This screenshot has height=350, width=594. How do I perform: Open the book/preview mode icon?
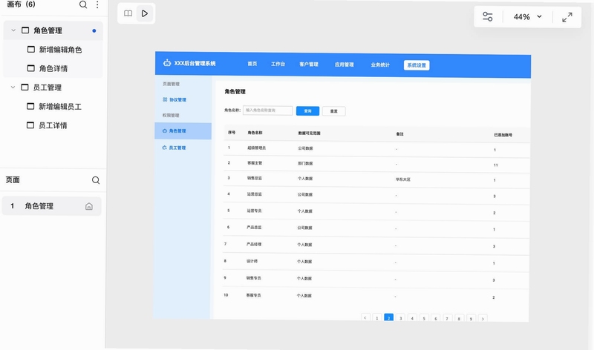(128, 13)
